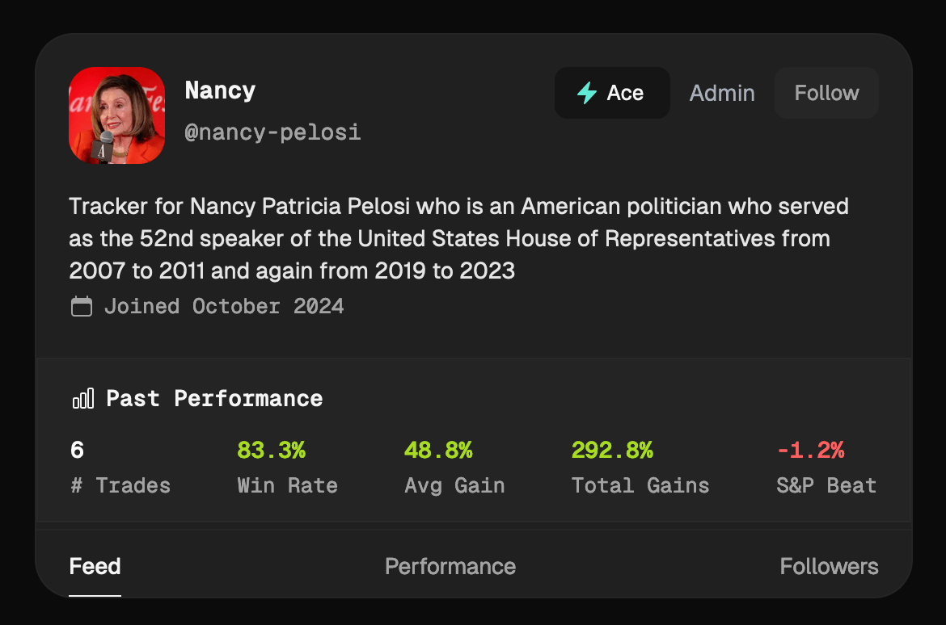Image resolution: width=946 pixels, height=625 pixels.
Task: Show the Followers tab
Action: coord(829,566)
